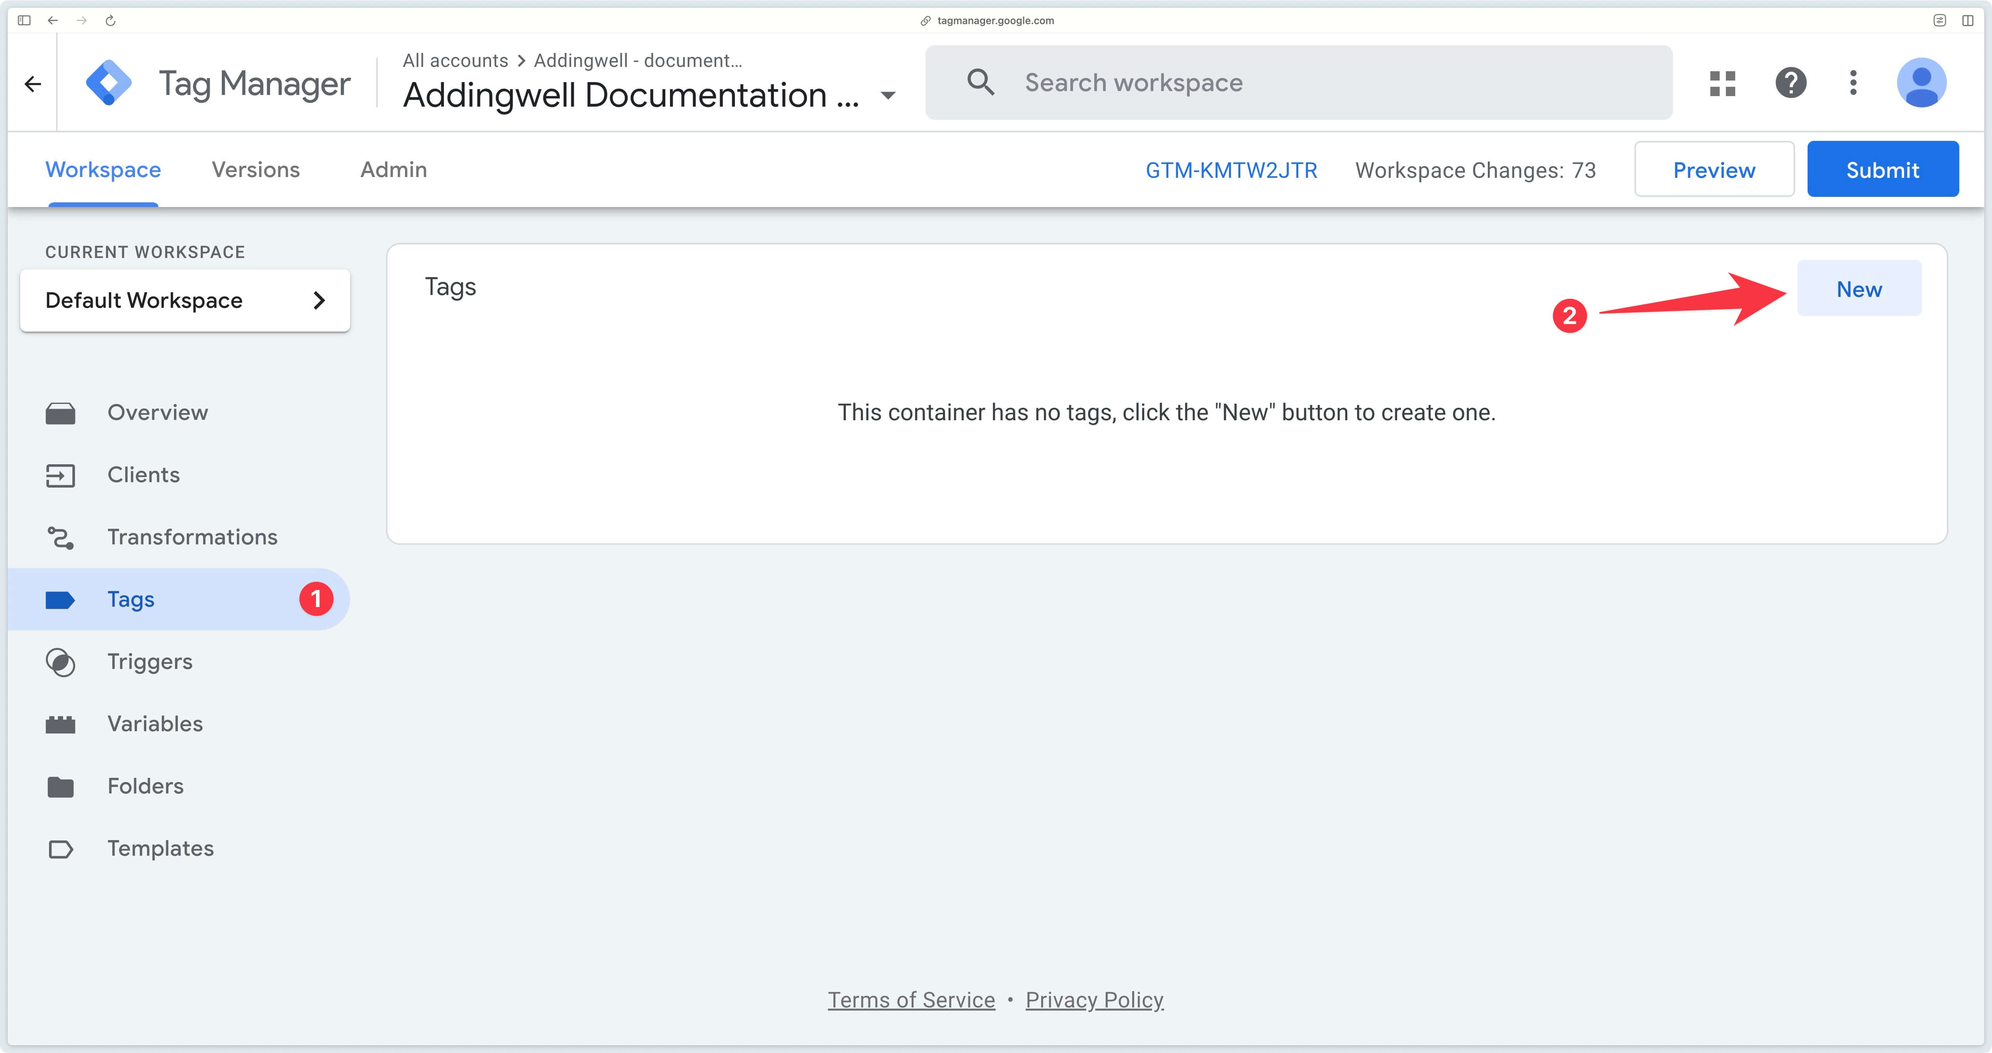
Task: Click the Triggers sidebar icon
Action: [60, 662]
